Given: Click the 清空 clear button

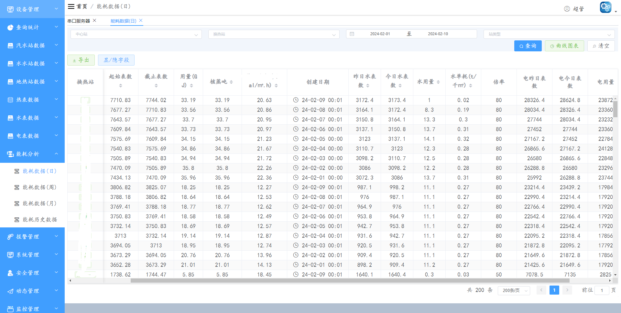Looking at the screenshot, I should point(601,46).
